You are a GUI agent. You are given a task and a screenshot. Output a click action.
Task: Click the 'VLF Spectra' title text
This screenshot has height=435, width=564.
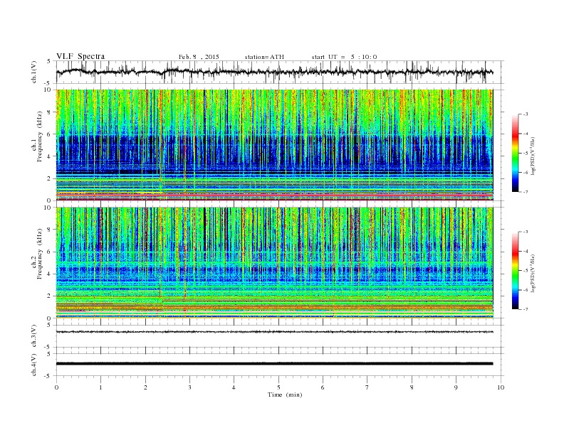click(80, 56)
